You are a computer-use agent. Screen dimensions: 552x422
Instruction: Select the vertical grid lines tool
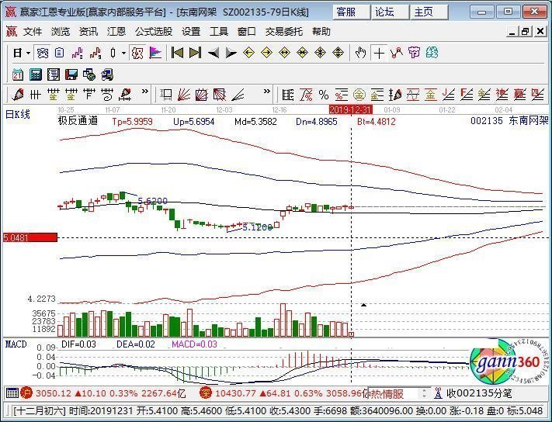click(x=35, y=95)
